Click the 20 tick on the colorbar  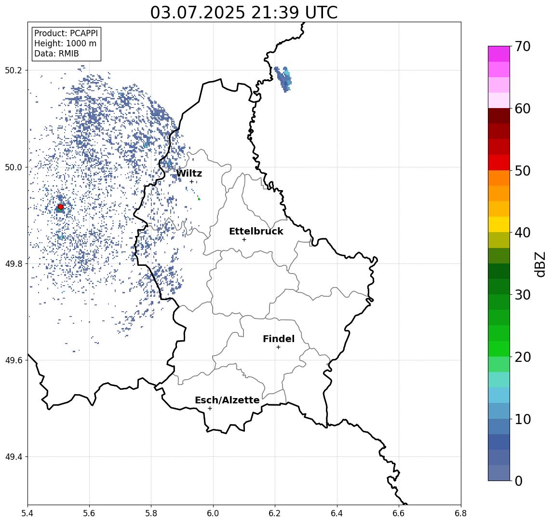(x=523, y=357)
